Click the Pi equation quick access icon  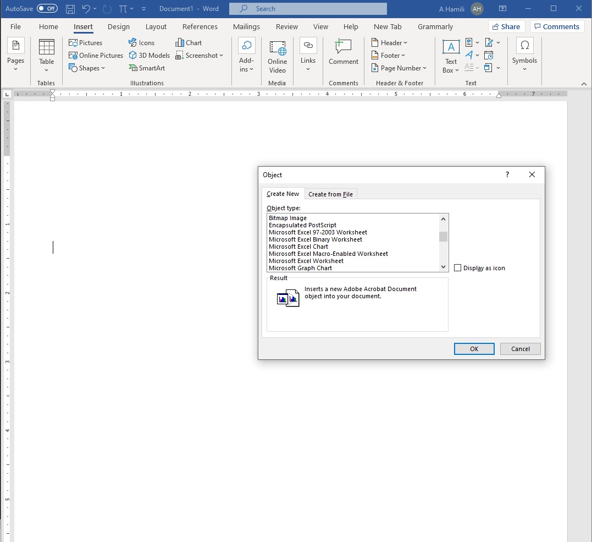point(123,9)
